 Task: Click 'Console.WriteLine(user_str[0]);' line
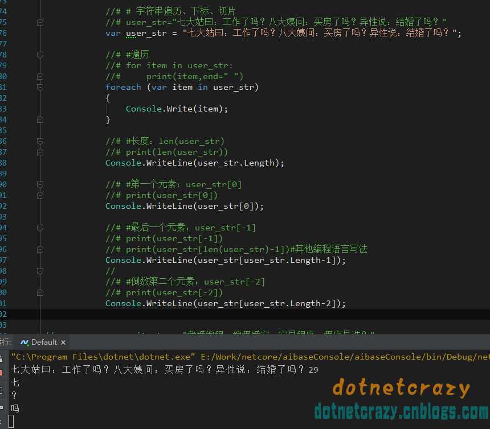pyautogui.click(x=185, y=206)
